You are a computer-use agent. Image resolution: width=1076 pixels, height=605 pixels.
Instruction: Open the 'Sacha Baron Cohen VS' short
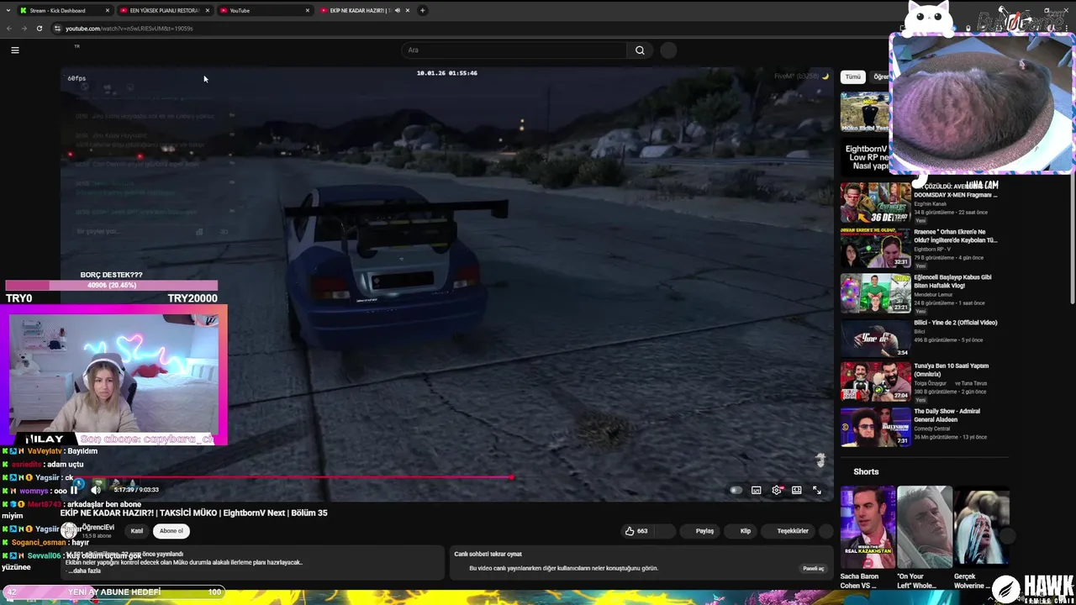point(868,526)
